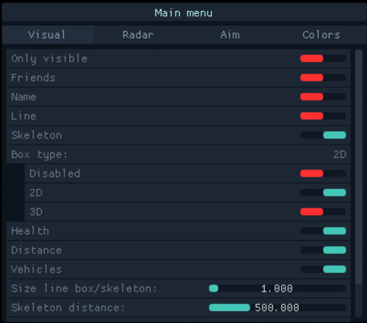Click the Main menu title bar
This screenshot has width=367, height=323.
tap(183, 13)
